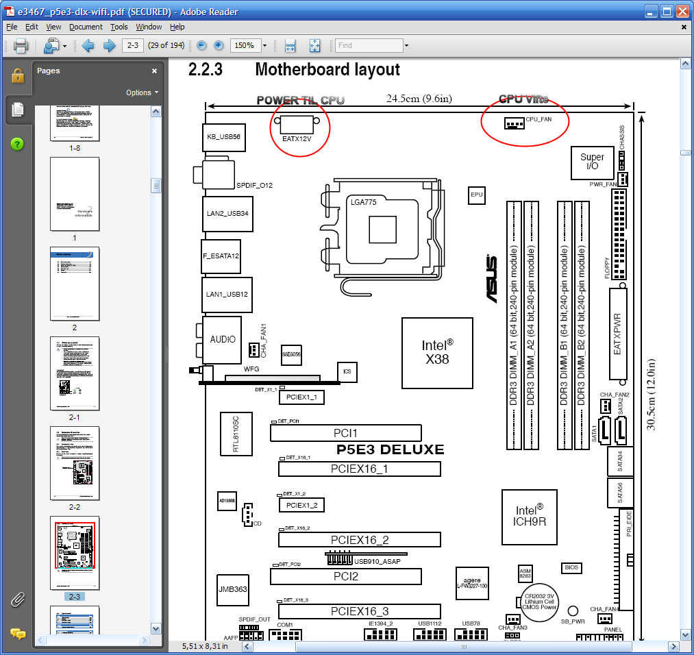The width and height of the screenshot is (694, 655).
Task: Select the page thumbnail labeled 1-8
Action: click(x=75, y=124)
